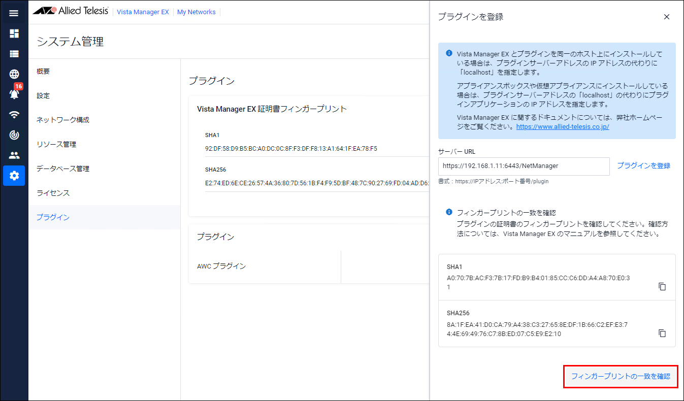Open the radar target icon in sidebar

pyautogui.click(x=14, y=135)
